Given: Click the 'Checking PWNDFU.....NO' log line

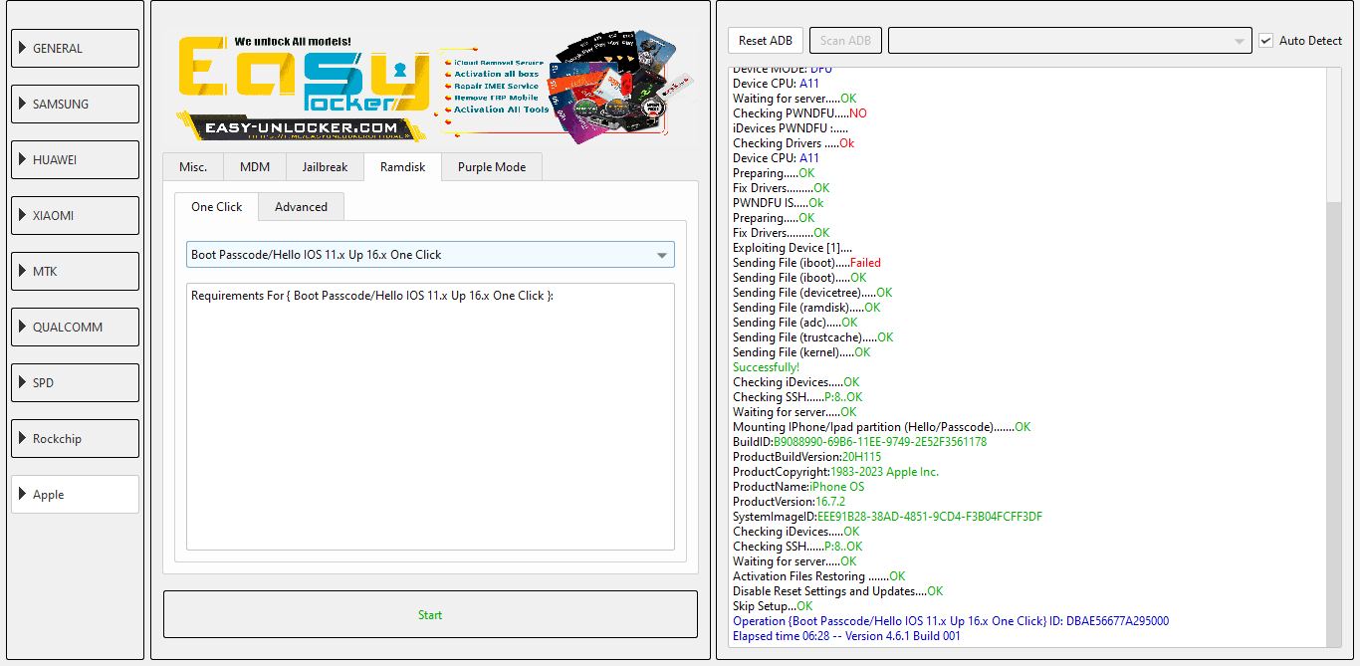Looking at the screenshot, I should pos(799,113).
